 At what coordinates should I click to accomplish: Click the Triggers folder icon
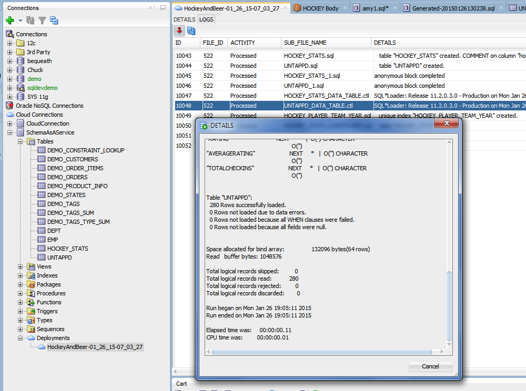click(x=31, y=311)
